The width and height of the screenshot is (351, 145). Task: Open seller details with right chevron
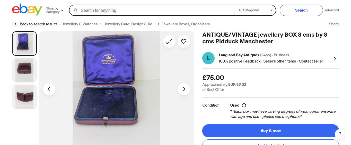click(x=335, y=58)
